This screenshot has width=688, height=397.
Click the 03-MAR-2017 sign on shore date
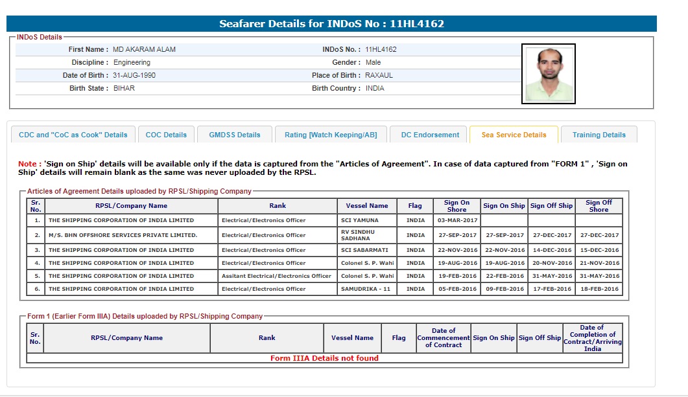(456, 220)
